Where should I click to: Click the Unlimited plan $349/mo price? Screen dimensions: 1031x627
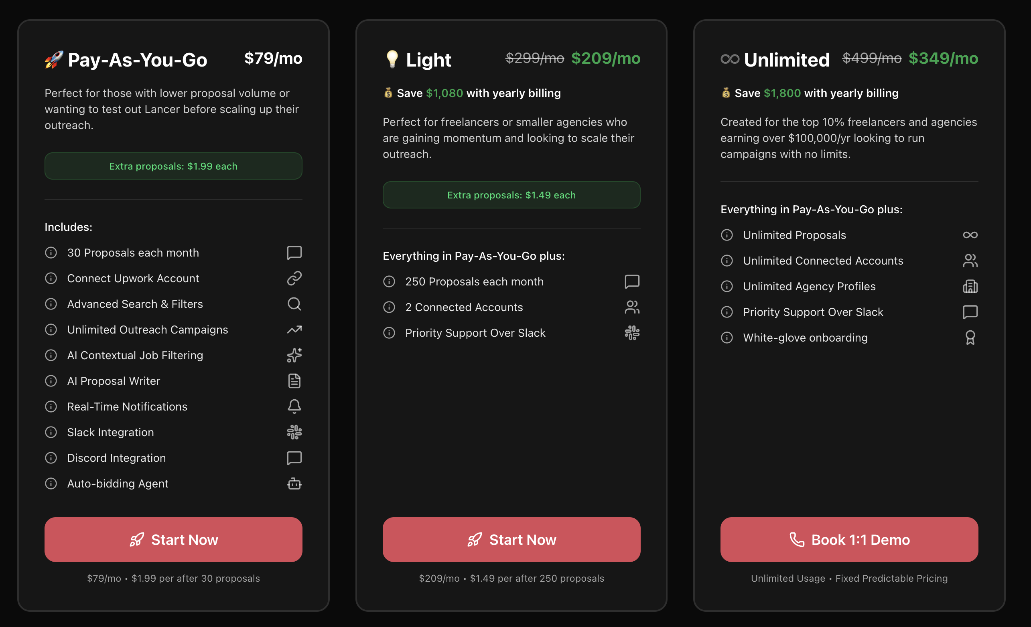943,59
